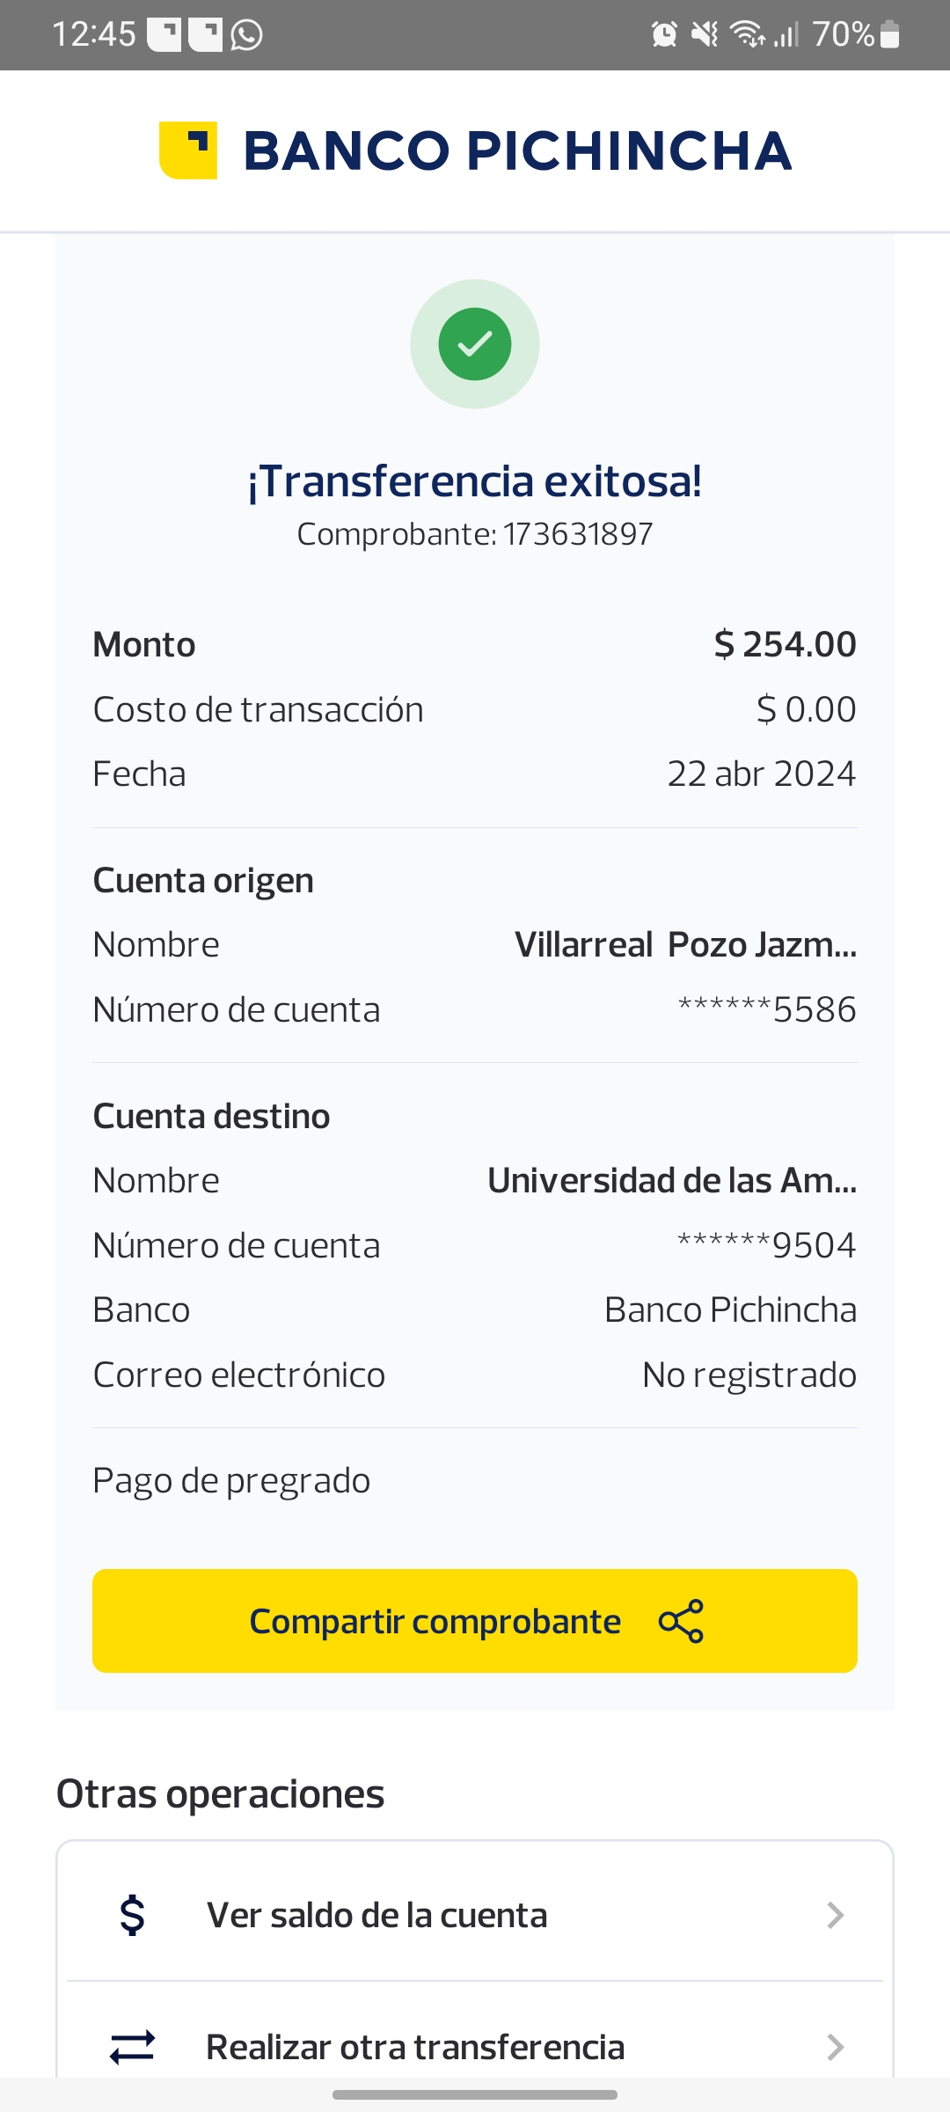The width and height of the screenshot is (950, 2112).
Task: Tap the truncated destination name Universidad de las Am...
Action: (672, 1181)
